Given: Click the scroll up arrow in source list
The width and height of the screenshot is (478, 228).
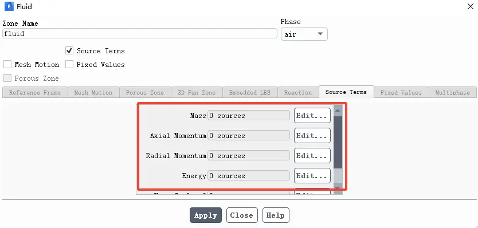Looking at the screenshot, I should [338, 111].
